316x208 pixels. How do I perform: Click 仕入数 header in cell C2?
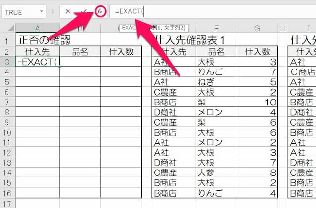[x=121, y=51]
